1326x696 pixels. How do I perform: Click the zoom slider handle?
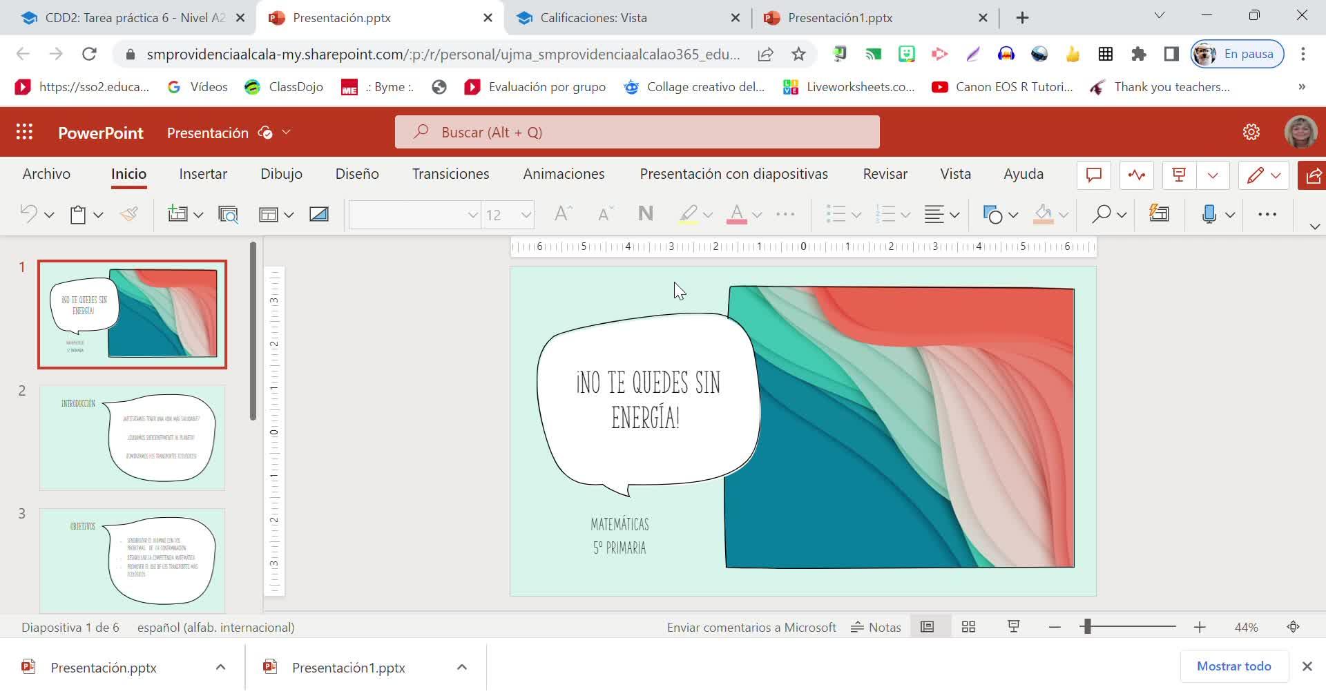pyautogui.click(x=1087, y=627)
